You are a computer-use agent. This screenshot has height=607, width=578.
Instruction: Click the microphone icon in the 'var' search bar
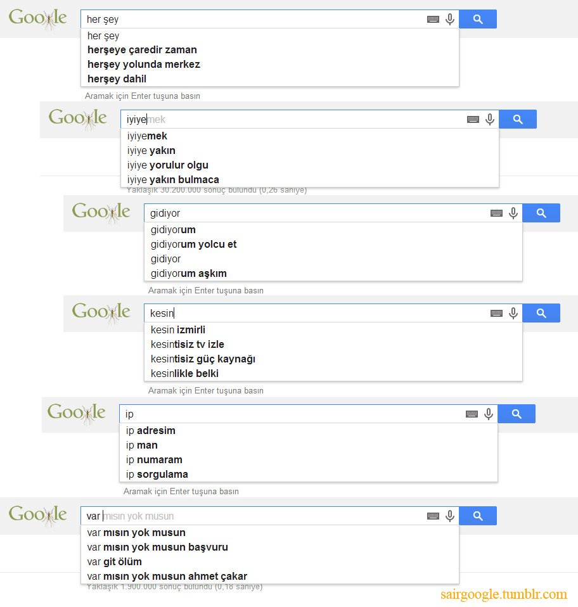coord(450,516)
